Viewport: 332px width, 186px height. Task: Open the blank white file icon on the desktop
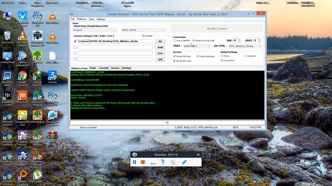pyautogui.click(x=52, y=57)
